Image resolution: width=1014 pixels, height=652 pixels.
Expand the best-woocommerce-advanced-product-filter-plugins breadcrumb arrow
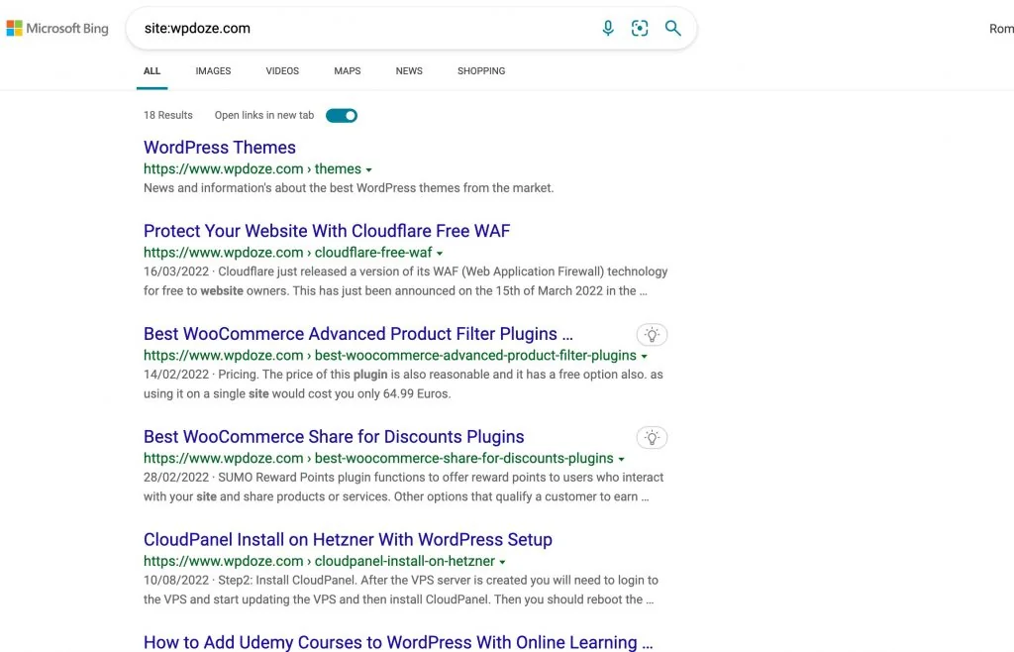[644, 355]
